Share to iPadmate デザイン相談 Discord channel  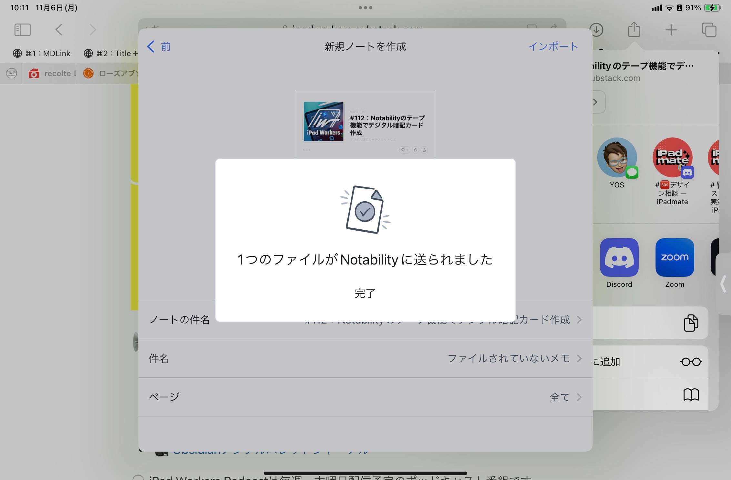(x=672, y=171)
